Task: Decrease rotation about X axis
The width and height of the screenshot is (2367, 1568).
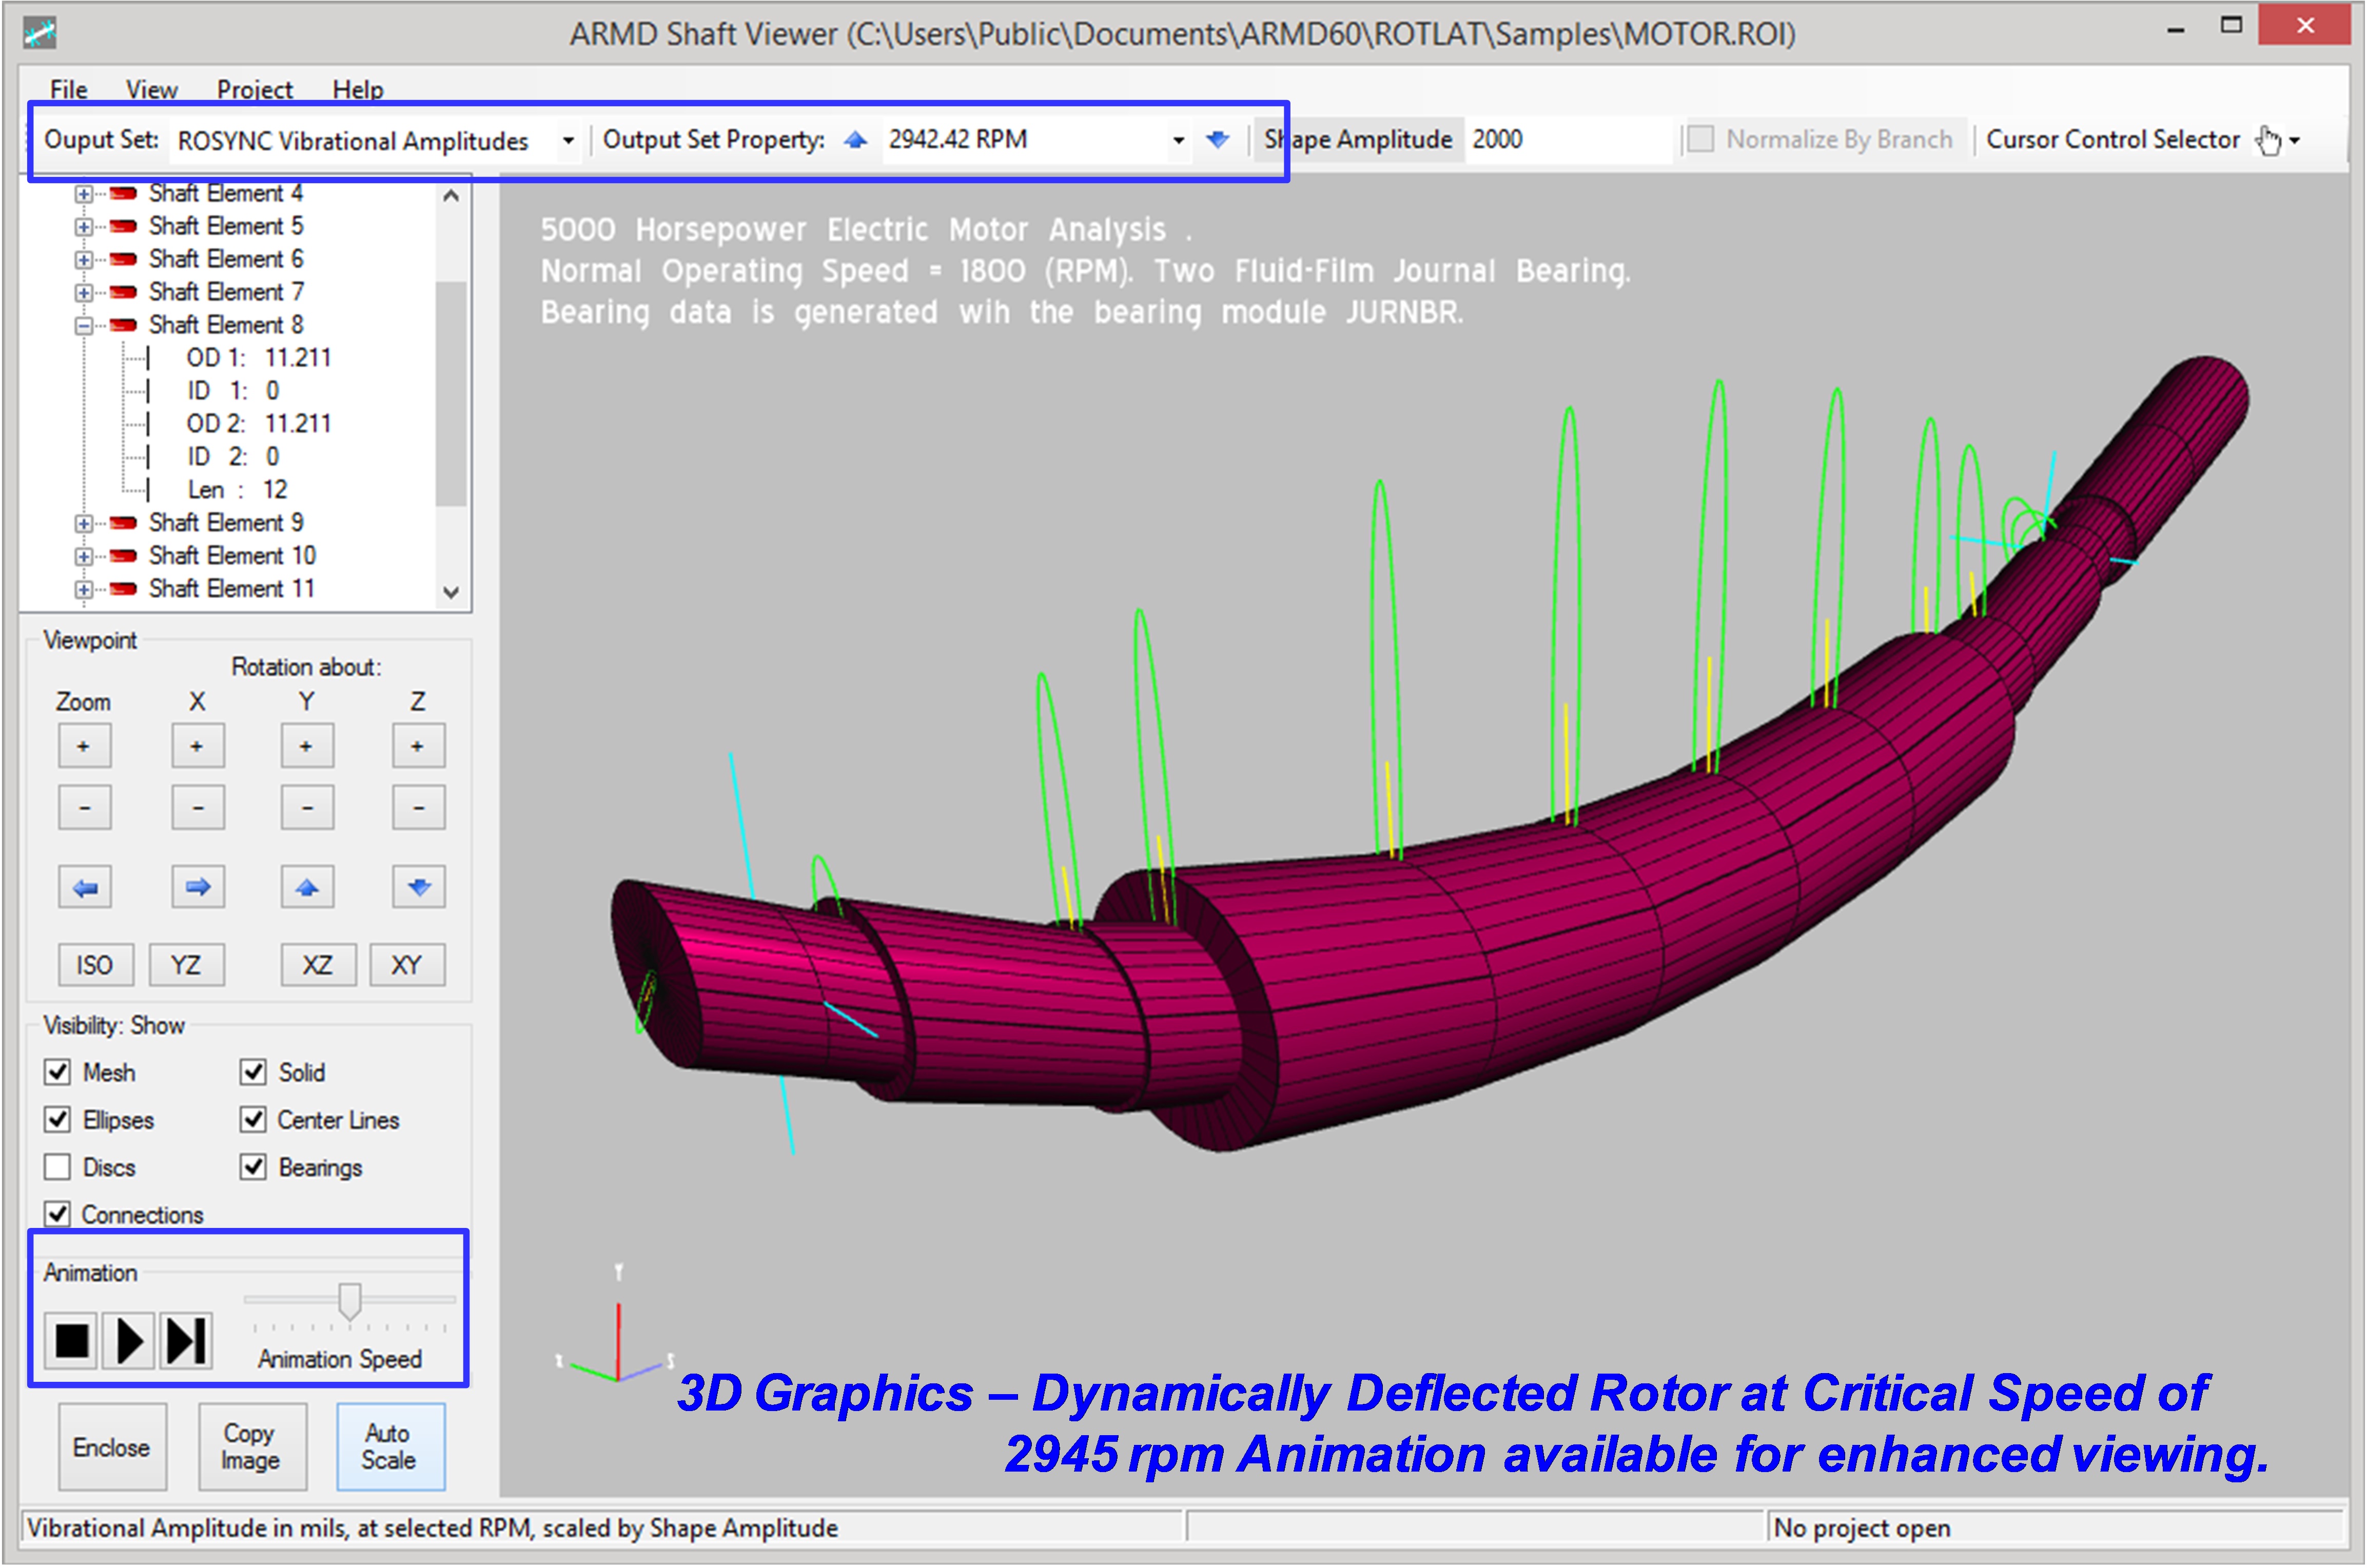Action: 197,807
